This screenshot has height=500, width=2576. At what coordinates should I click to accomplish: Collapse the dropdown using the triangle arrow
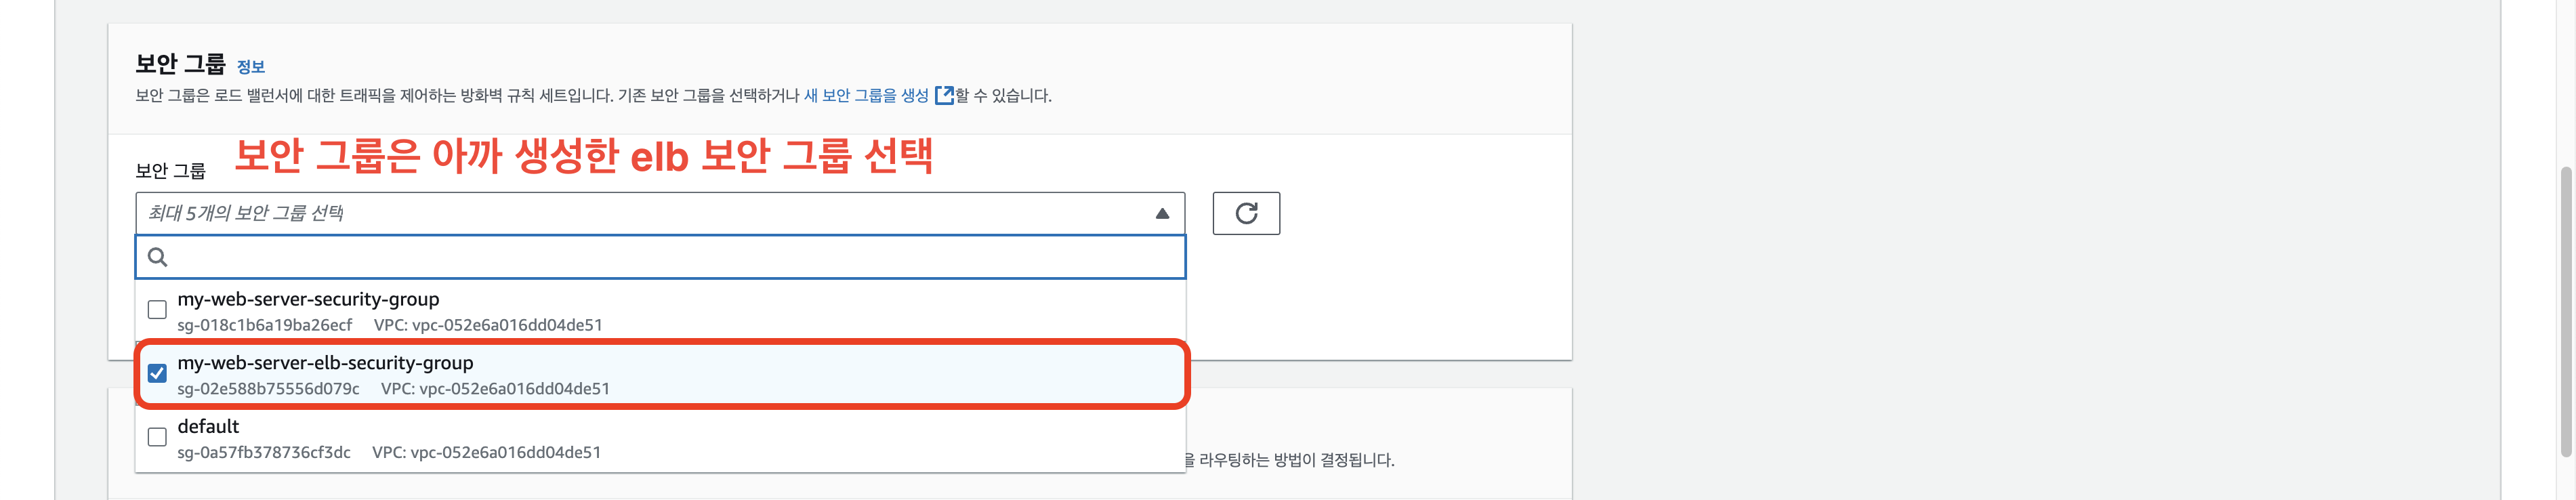coord(1162,213)
